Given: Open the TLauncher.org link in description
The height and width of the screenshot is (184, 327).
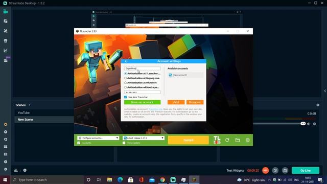Looking at the screenshot, I should (155, 109).
